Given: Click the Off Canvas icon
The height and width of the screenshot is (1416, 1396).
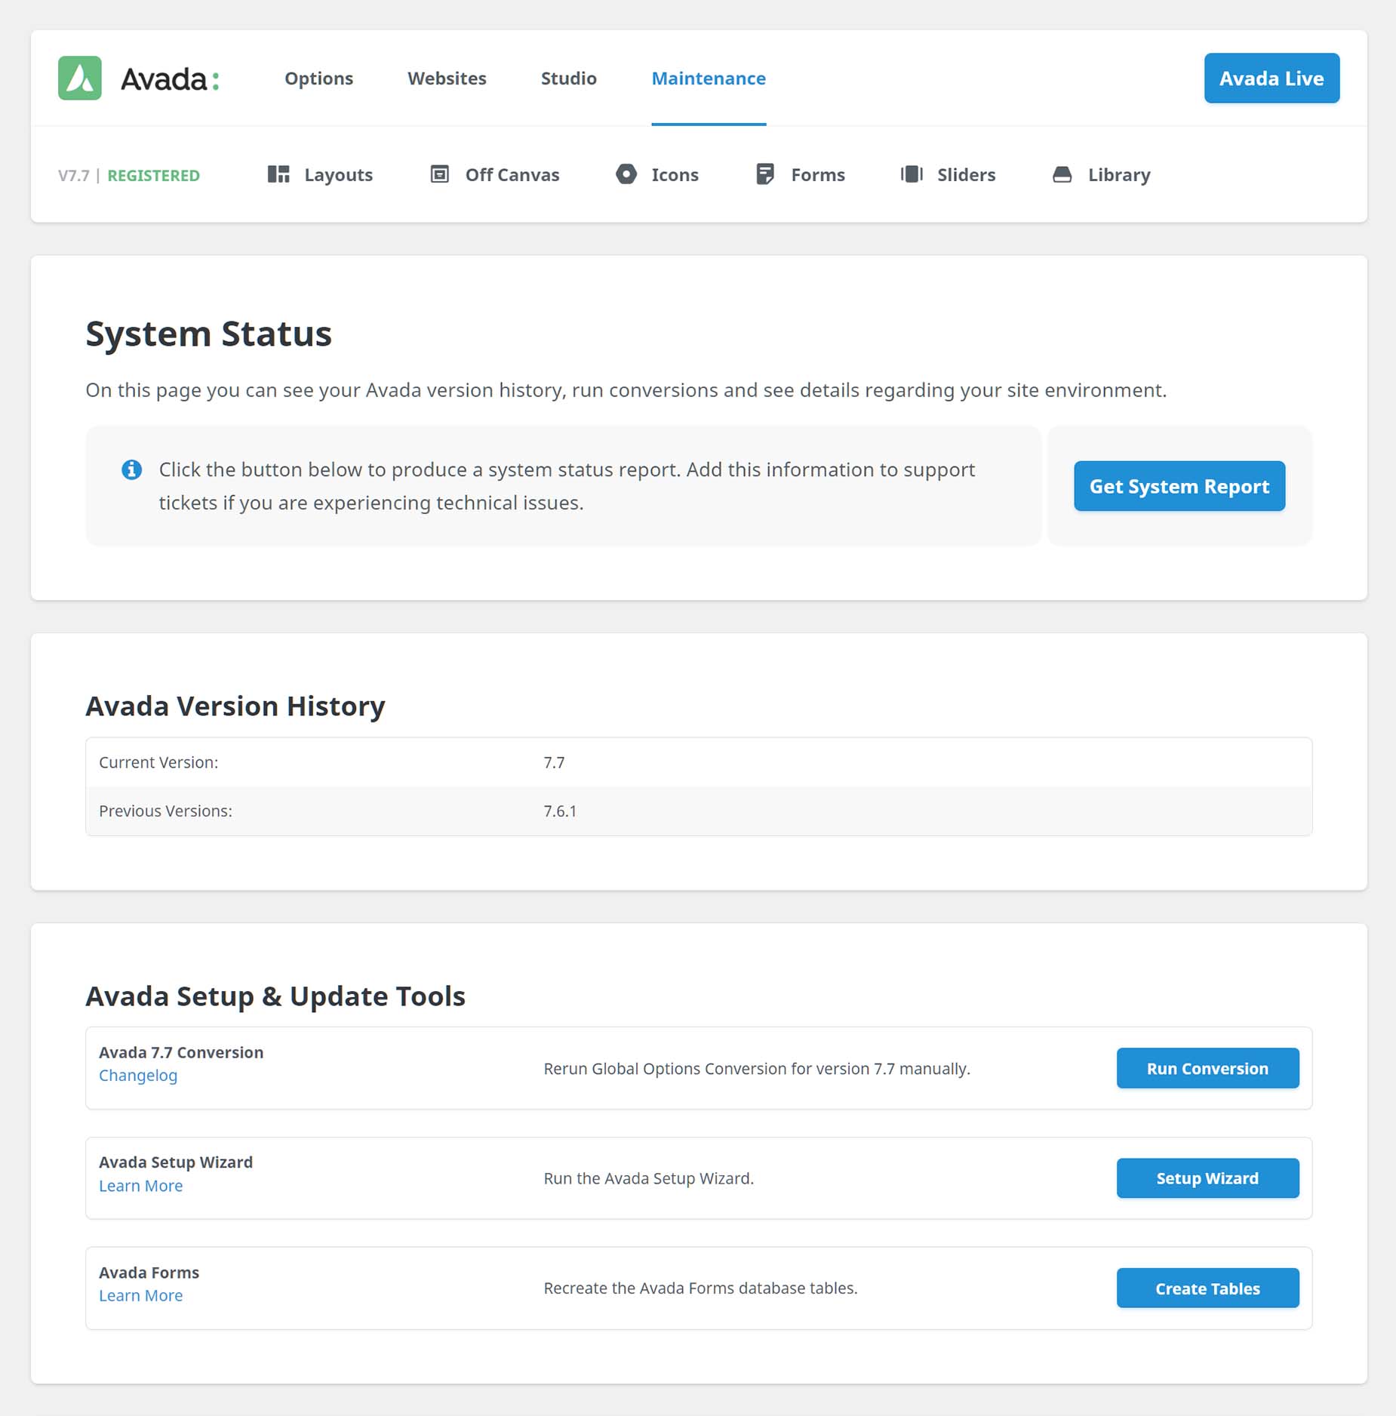Looking at the screenshot, I should (x=439, y=174).
